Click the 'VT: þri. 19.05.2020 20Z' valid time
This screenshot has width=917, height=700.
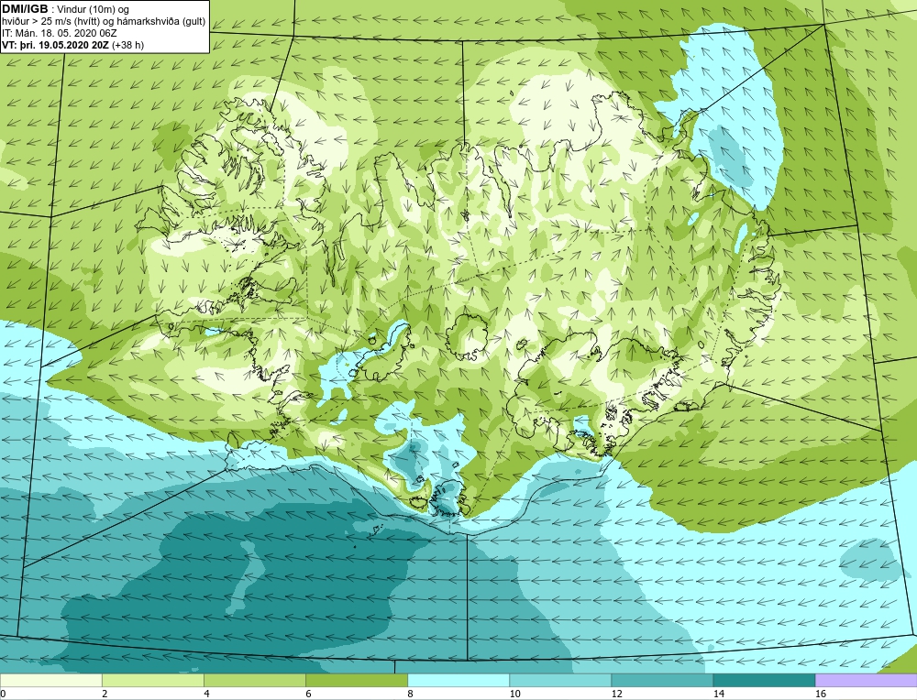coord(56,45)
